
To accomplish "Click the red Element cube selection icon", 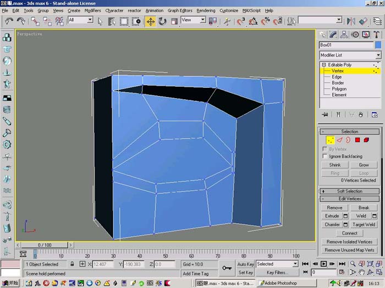I will click(366, 140).
